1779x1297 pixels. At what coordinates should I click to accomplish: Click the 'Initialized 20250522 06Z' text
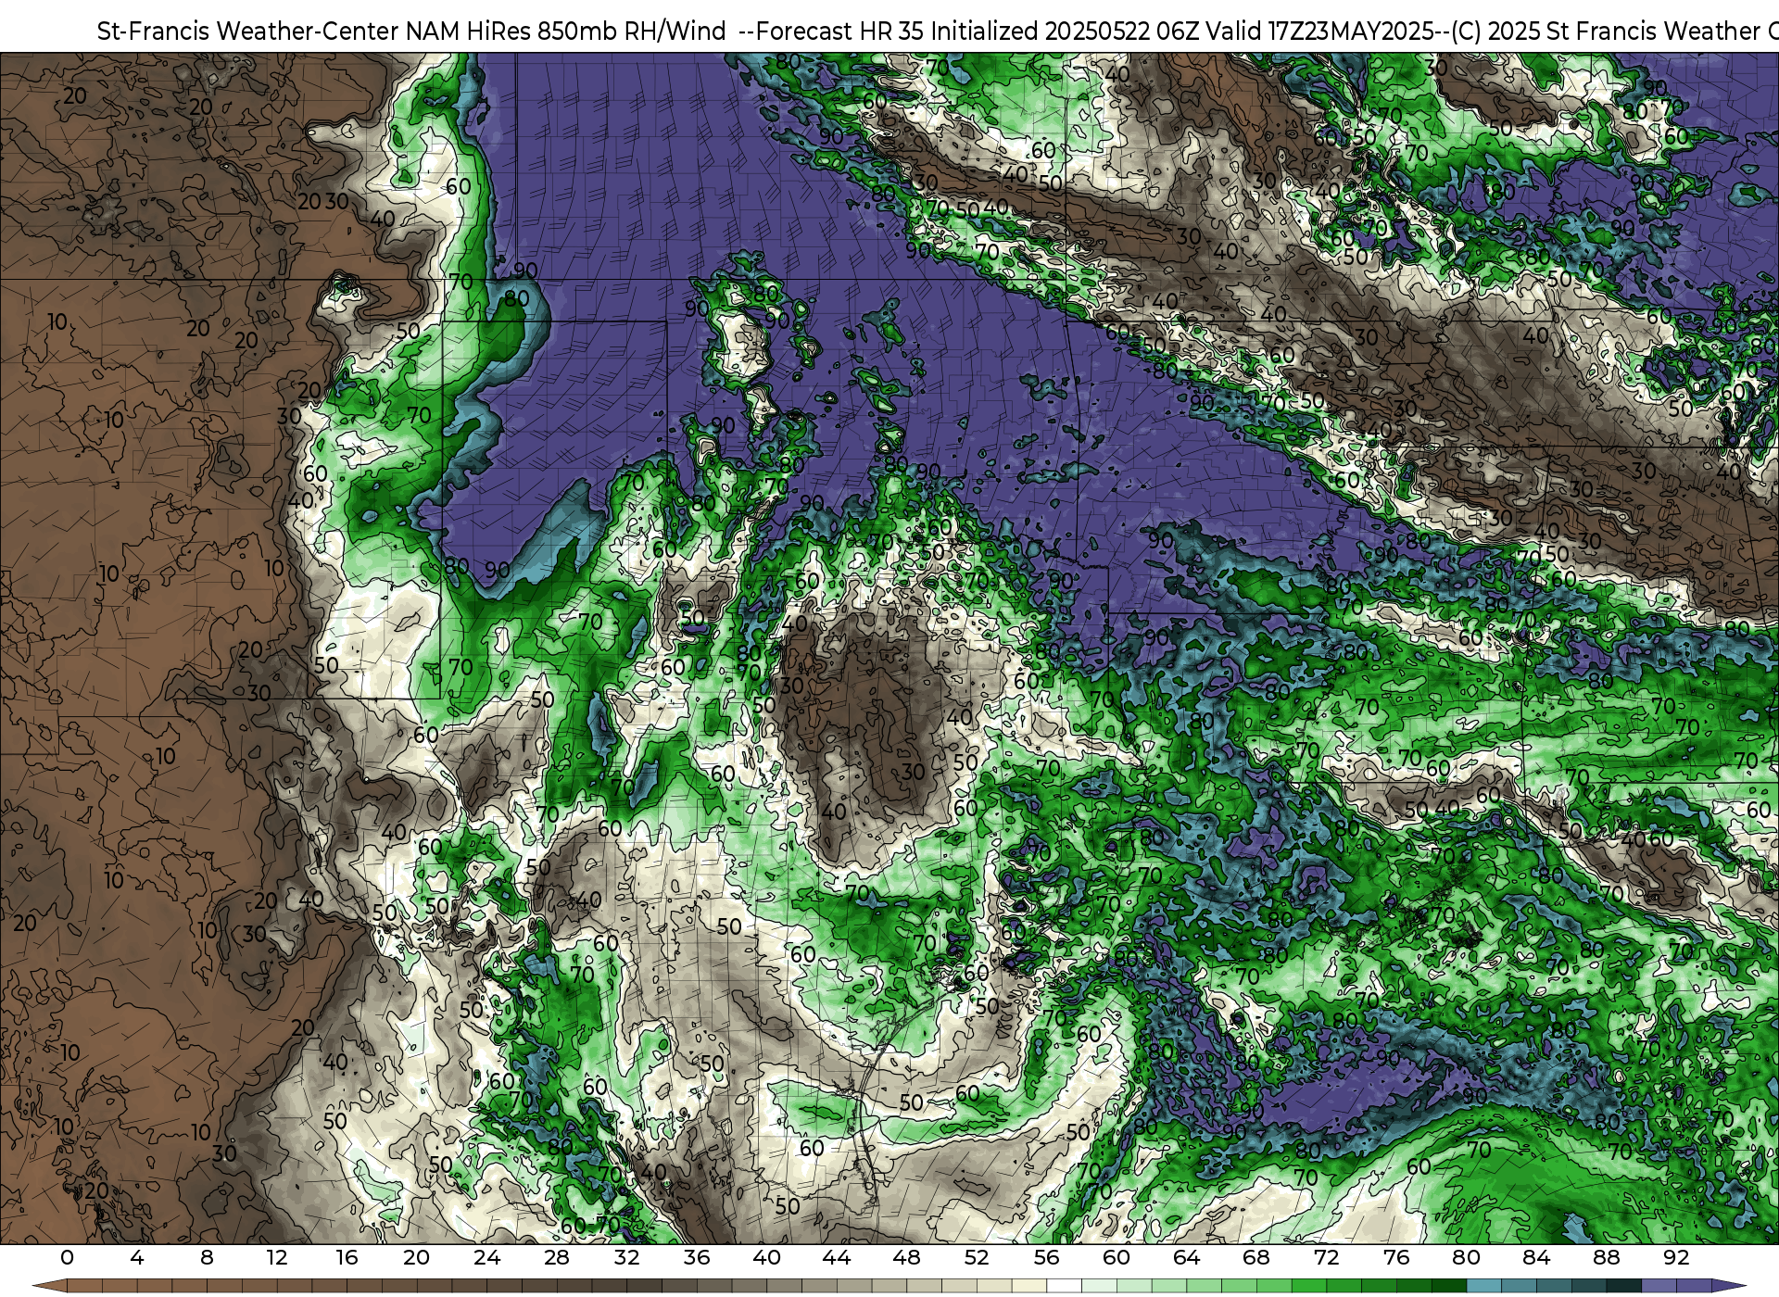pos(1064,31)
